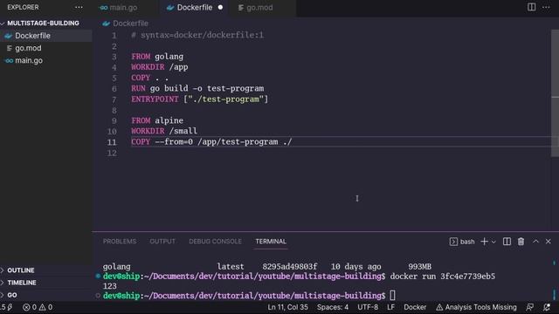Click the terminal input prompt cursor
Viewport: 559px width, 314px height.
pyautogui.click(x=392, y=295)
